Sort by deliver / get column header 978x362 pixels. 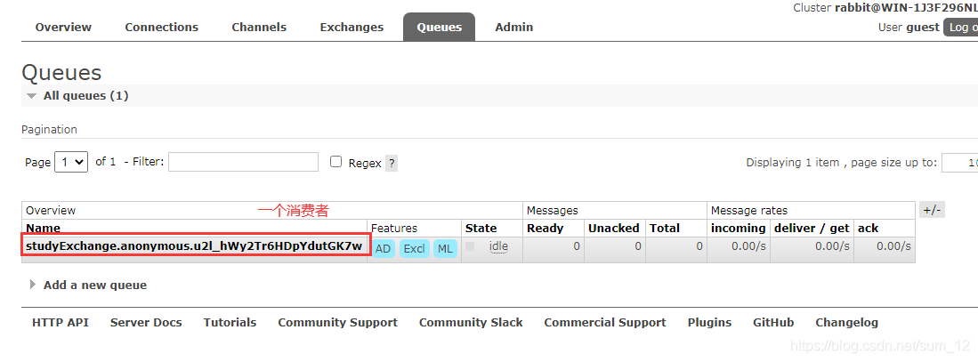click(812, 228)
